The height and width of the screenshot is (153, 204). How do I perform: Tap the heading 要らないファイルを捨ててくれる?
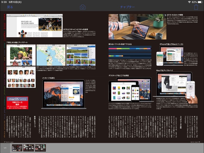pos(120,44)
